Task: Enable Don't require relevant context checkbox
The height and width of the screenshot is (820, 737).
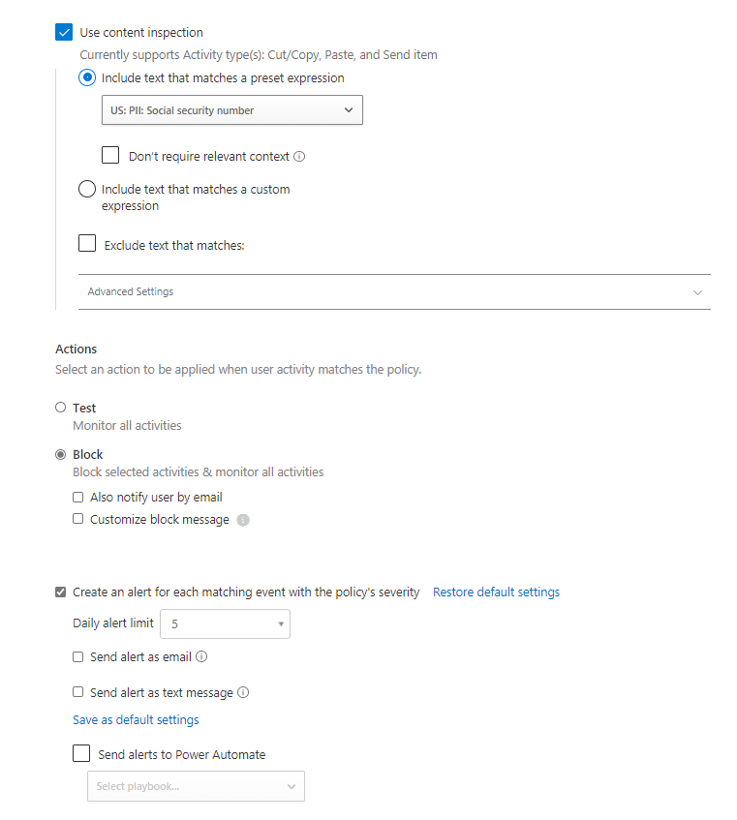Action: tap(110, 155)
